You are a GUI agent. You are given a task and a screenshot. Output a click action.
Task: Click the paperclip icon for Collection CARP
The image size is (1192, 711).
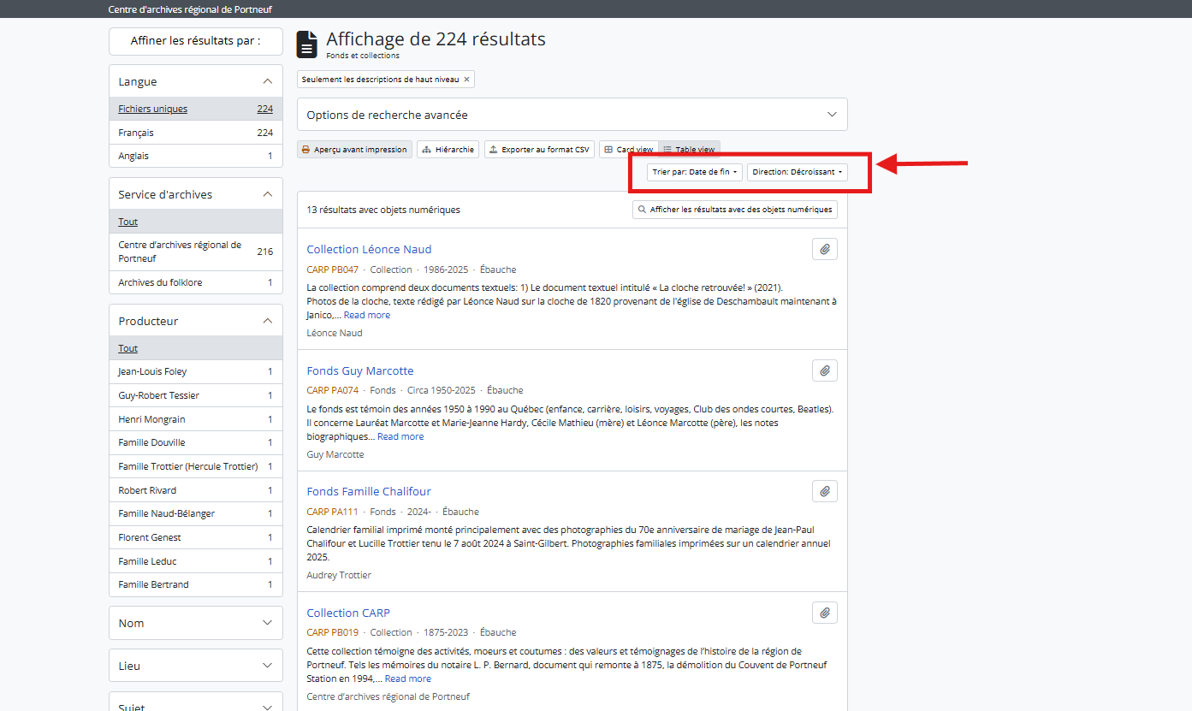pos(824,613)
